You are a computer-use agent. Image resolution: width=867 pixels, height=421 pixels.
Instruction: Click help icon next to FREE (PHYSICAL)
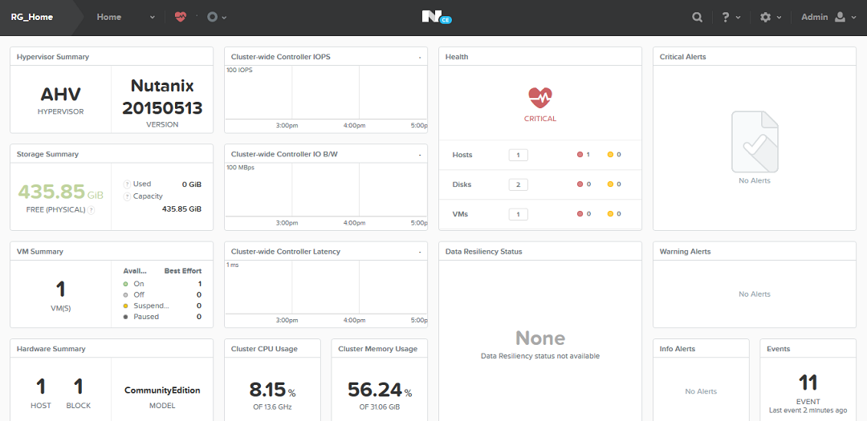pos(91,210)
